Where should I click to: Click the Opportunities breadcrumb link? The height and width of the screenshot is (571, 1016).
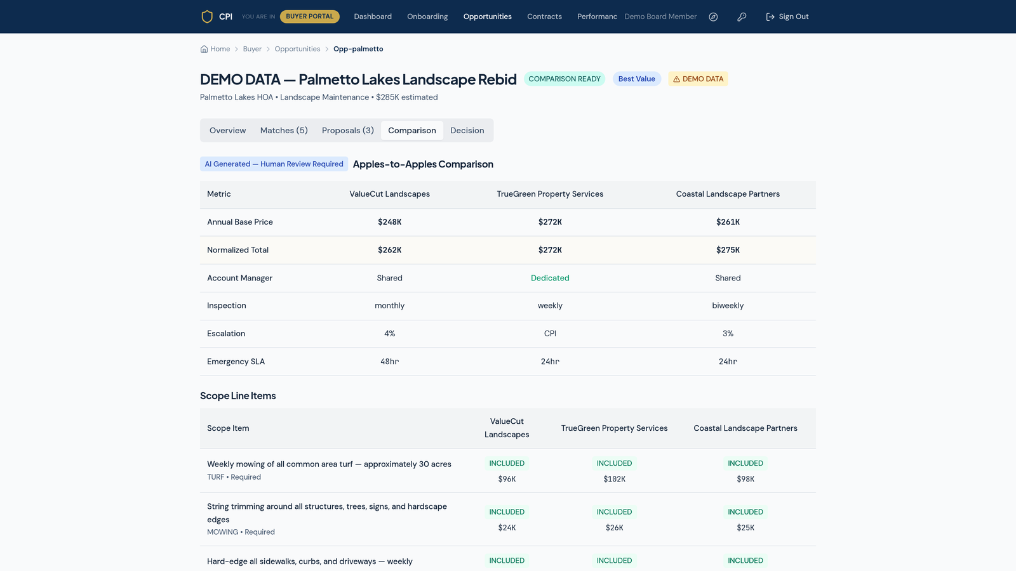coord(297,49)
